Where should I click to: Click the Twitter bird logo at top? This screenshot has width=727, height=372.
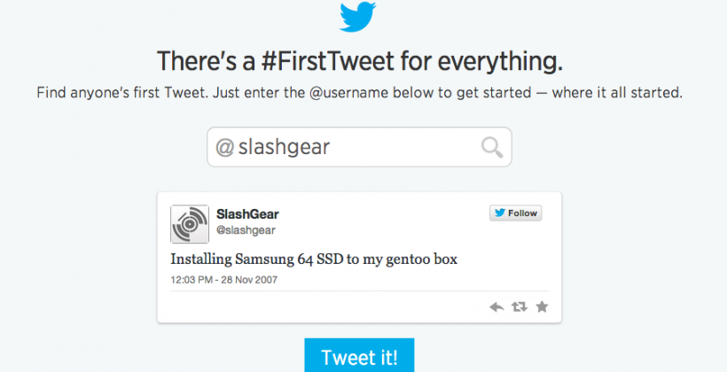(x=359, y=18)
